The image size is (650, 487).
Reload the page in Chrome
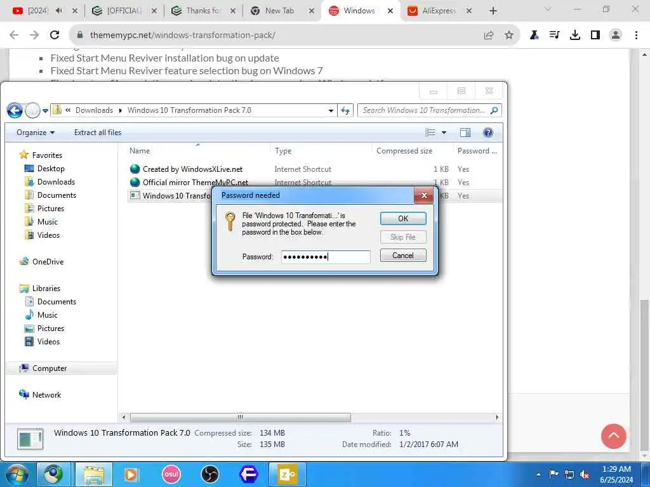(55, 36)
